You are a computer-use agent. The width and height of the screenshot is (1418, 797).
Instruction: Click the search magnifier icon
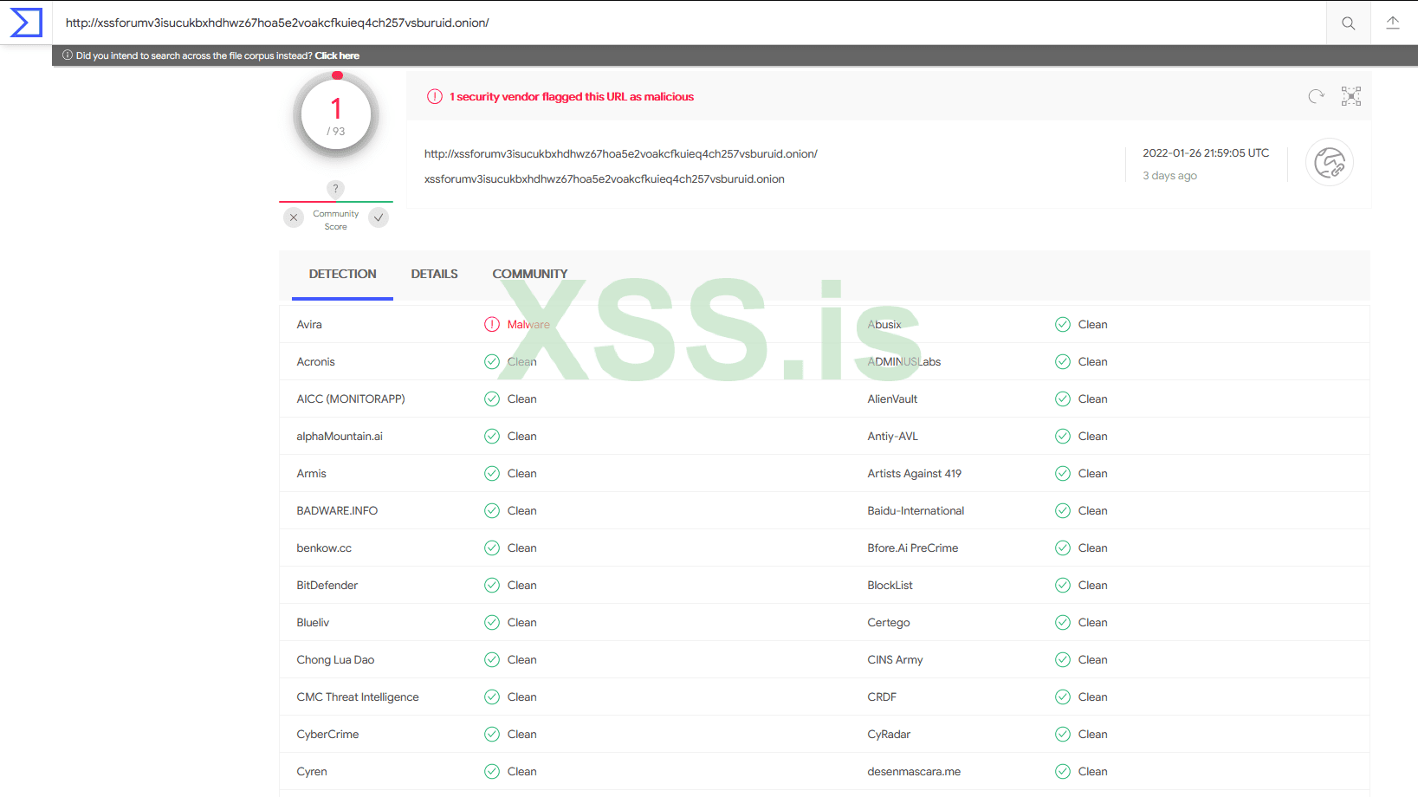click(1349, 23)
